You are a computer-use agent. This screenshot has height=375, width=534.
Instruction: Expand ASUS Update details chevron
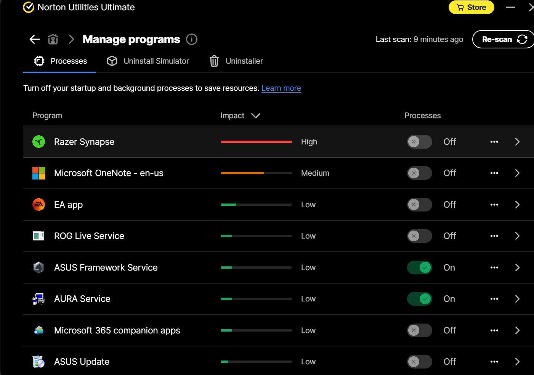coord(517,362)
